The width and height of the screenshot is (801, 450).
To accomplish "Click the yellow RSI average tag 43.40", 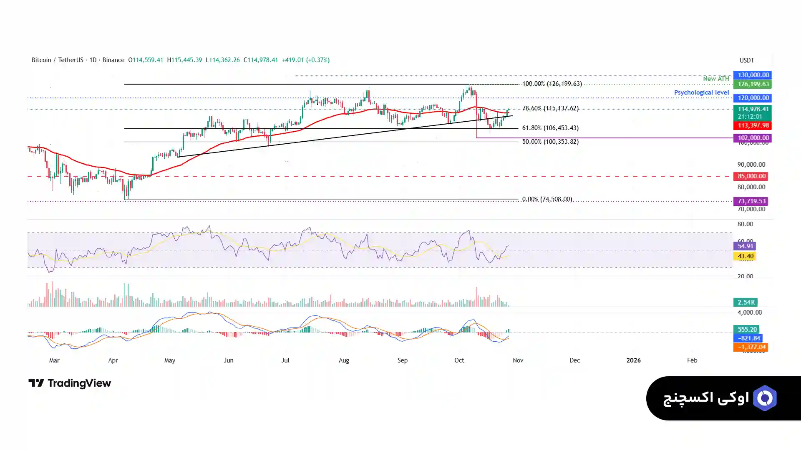I will [x=745, y=256].
